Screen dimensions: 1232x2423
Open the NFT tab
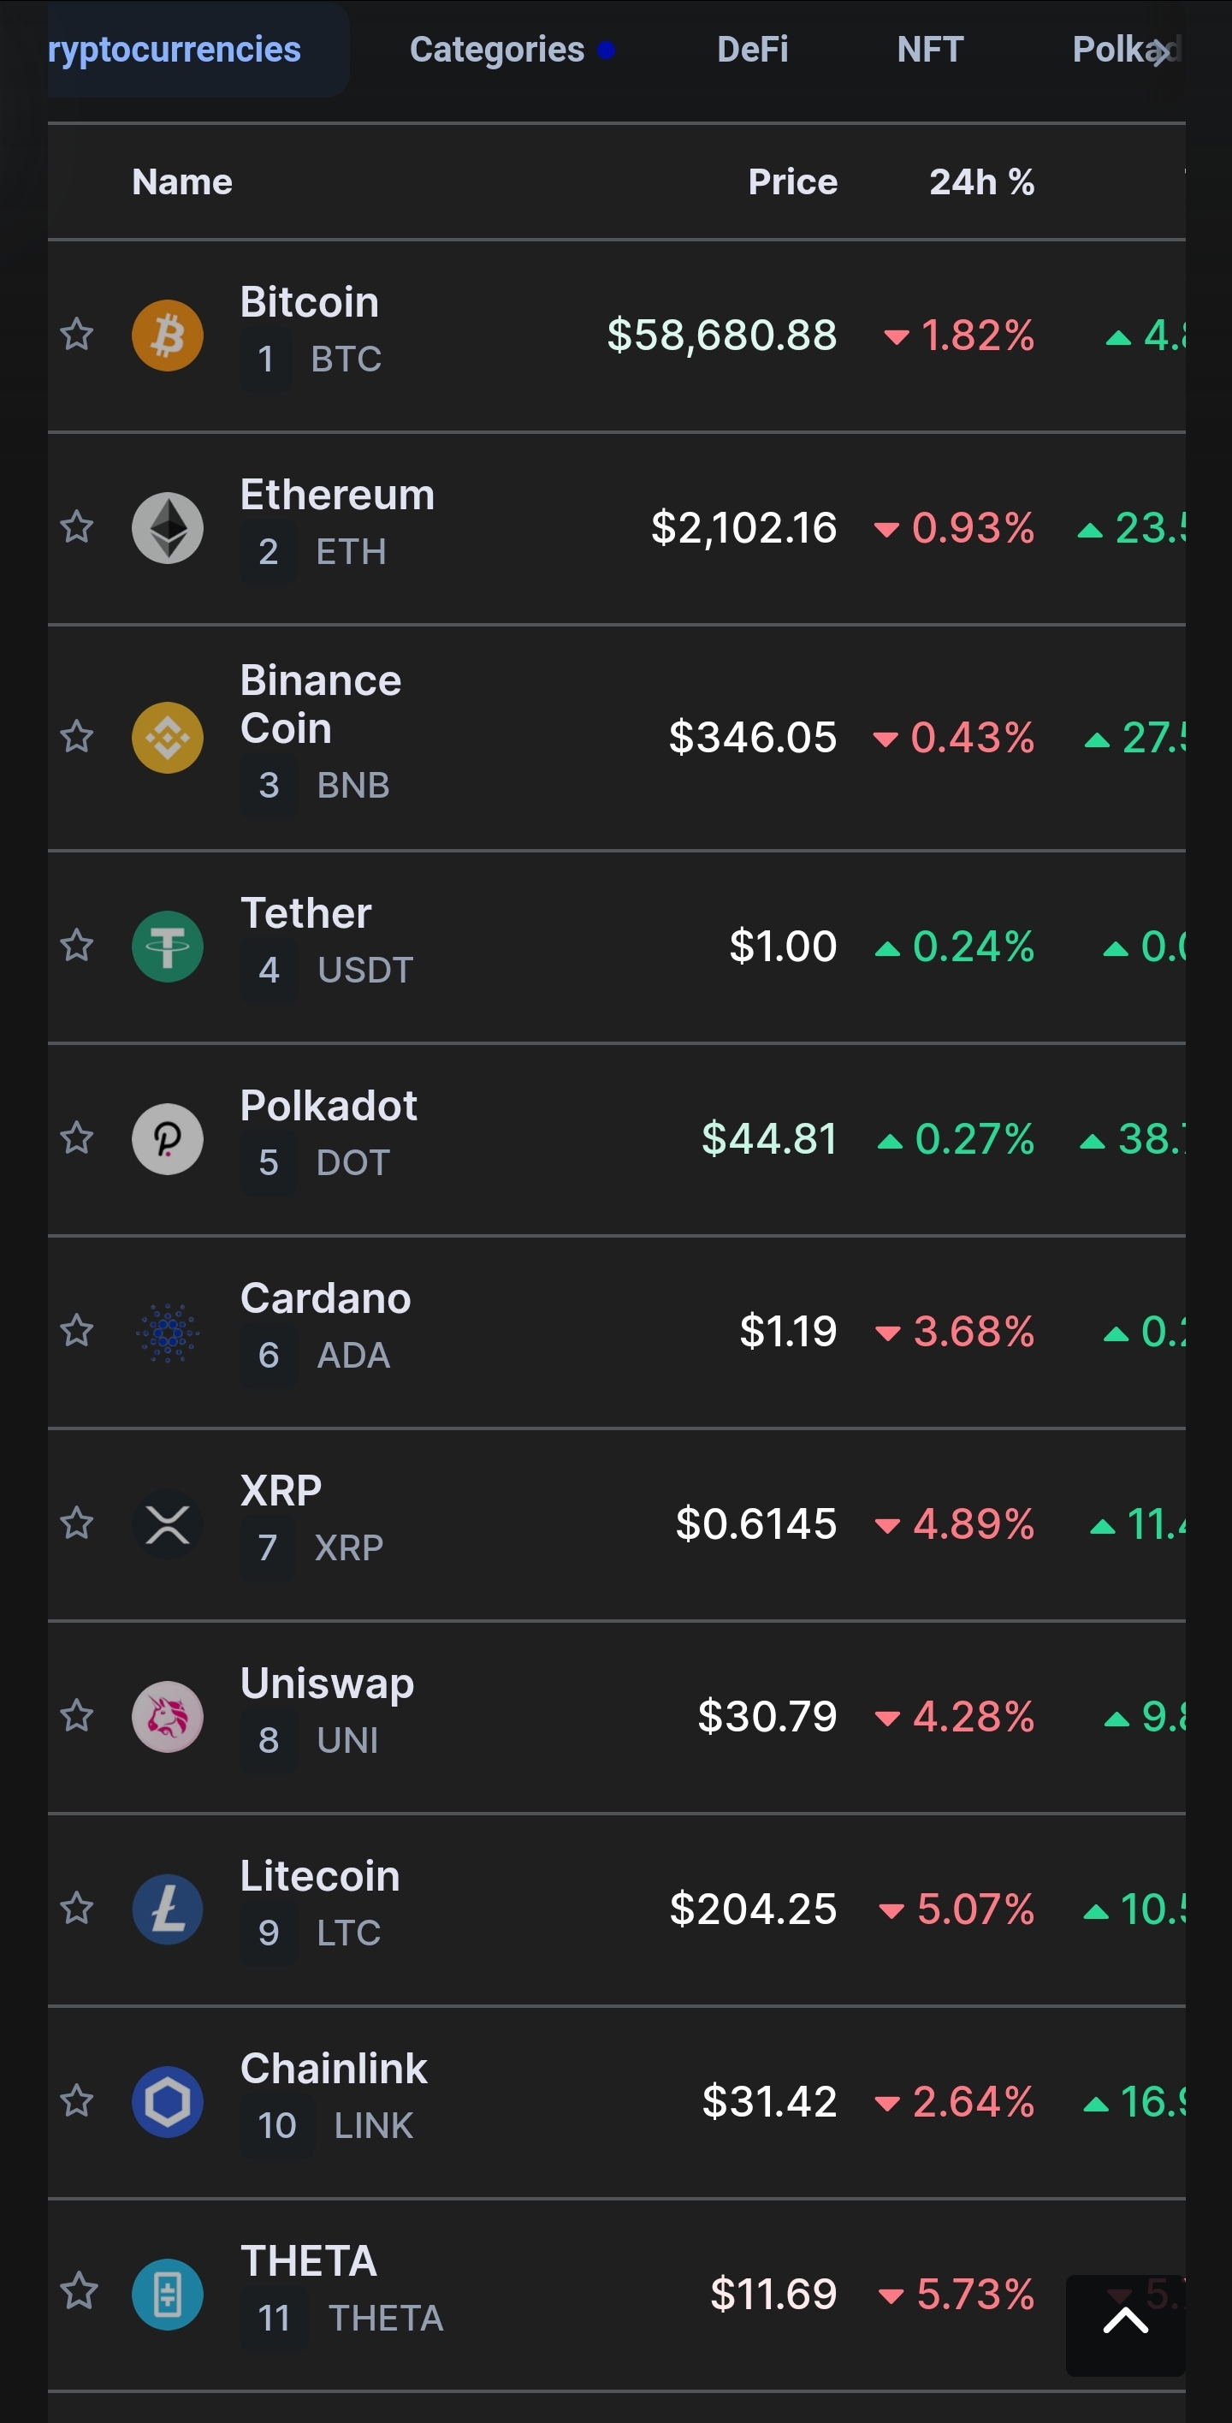(x=929, y=49)
